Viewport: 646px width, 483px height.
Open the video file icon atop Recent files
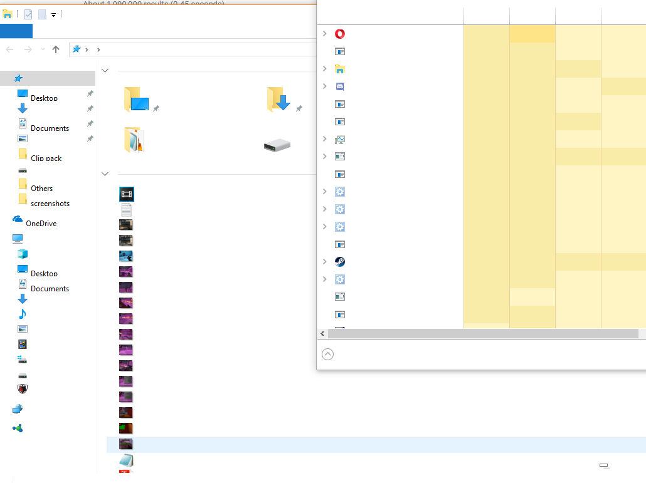(127, 194)
